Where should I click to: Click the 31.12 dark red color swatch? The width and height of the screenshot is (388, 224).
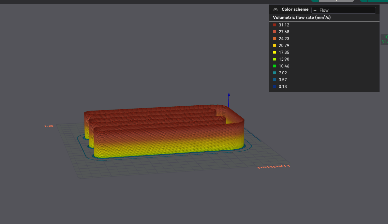coord(275,25)
